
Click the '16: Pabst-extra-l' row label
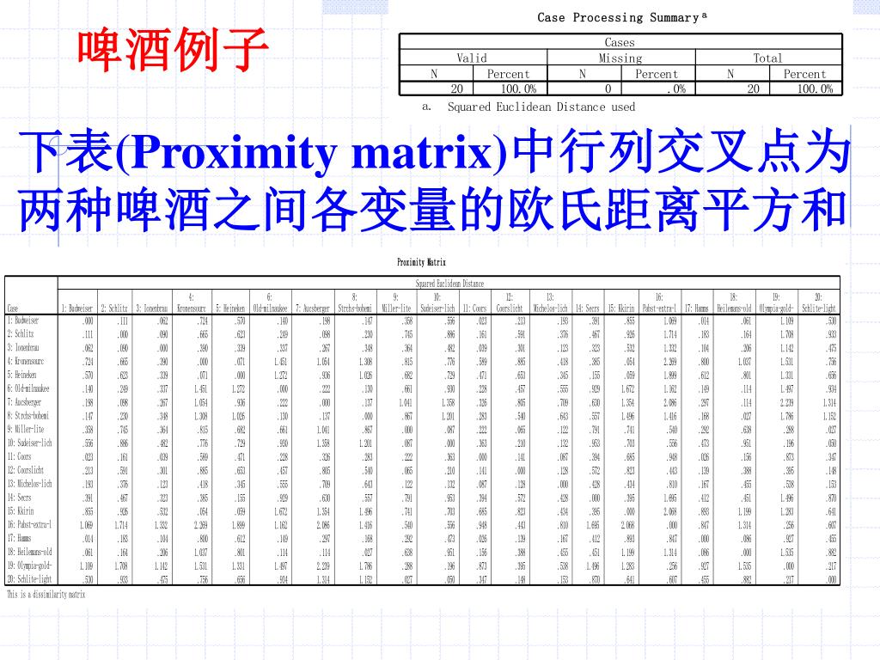[x=29, y=525]
